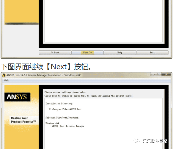173x149 pixels.
Task: Click the Exit button in the upper installer
Action: (152, 52)
